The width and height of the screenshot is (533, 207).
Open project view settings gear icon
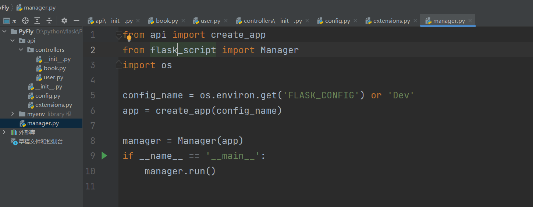click(x=64, y=21)
